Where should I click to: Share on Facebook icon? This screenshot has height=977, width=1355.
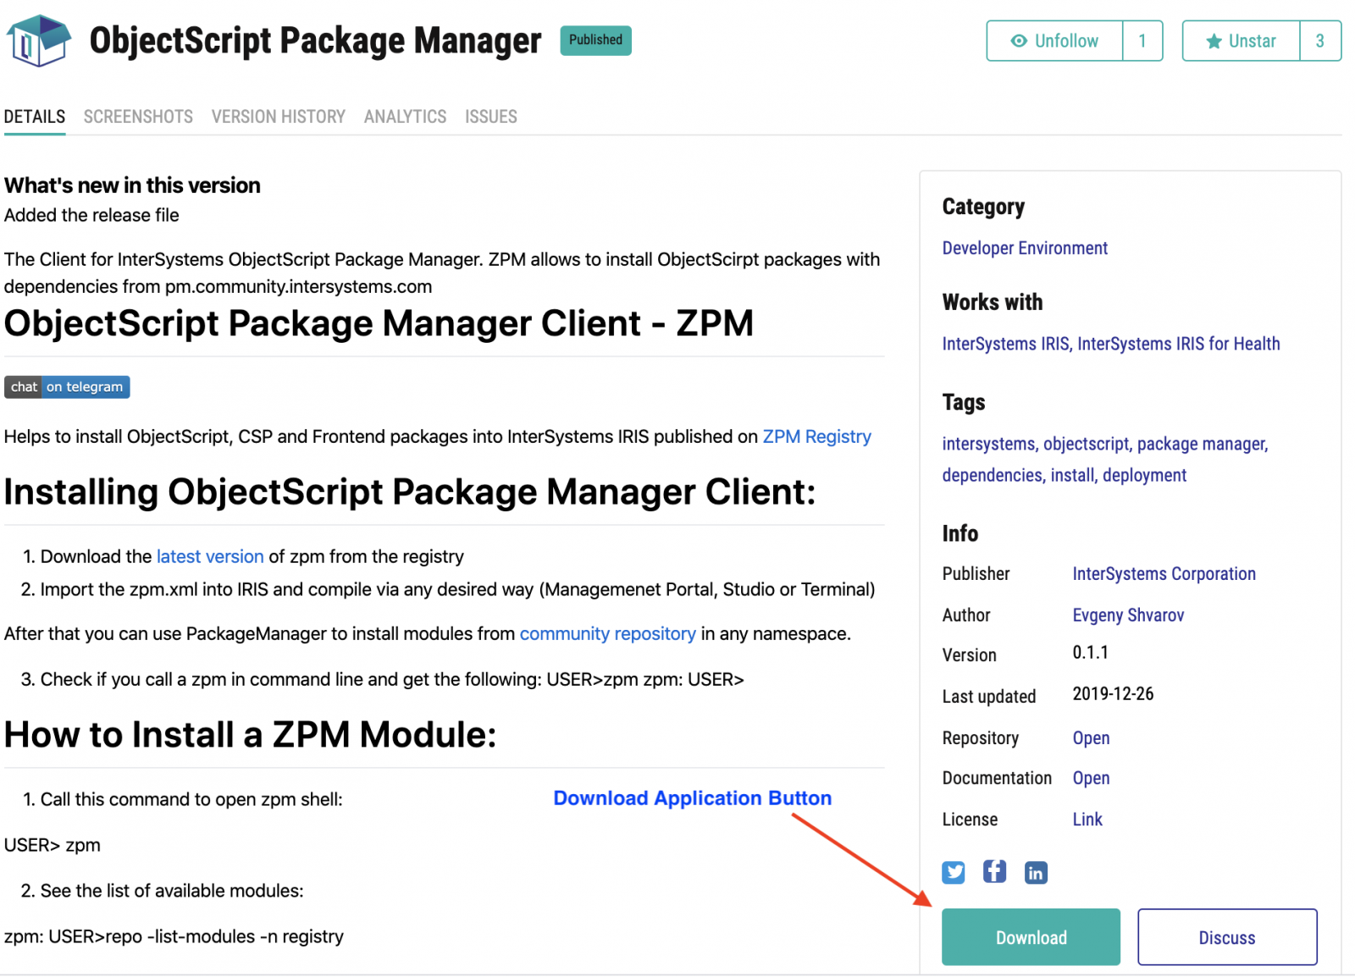994,871
